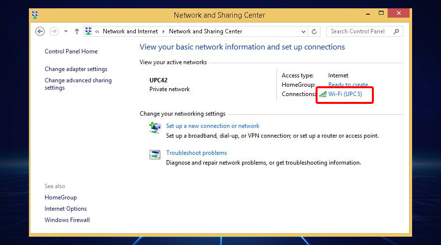Image resolution: width=441 pixels, height=245 pixels.
Task: Click the Troubleshoot problems icon
Action: 155,154
